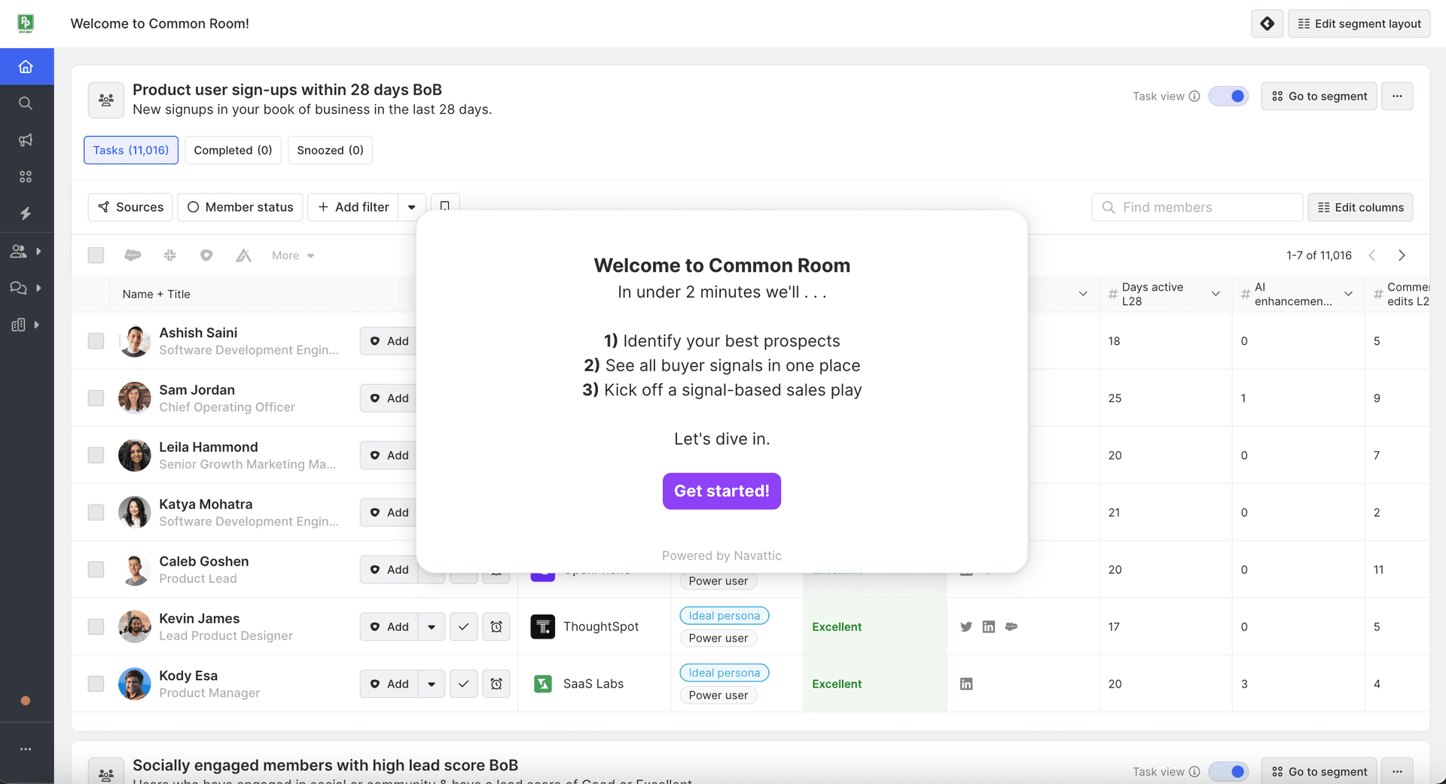Open the Snoozed tab
This screenshot has height=784, width=1446.
(329, 150)
